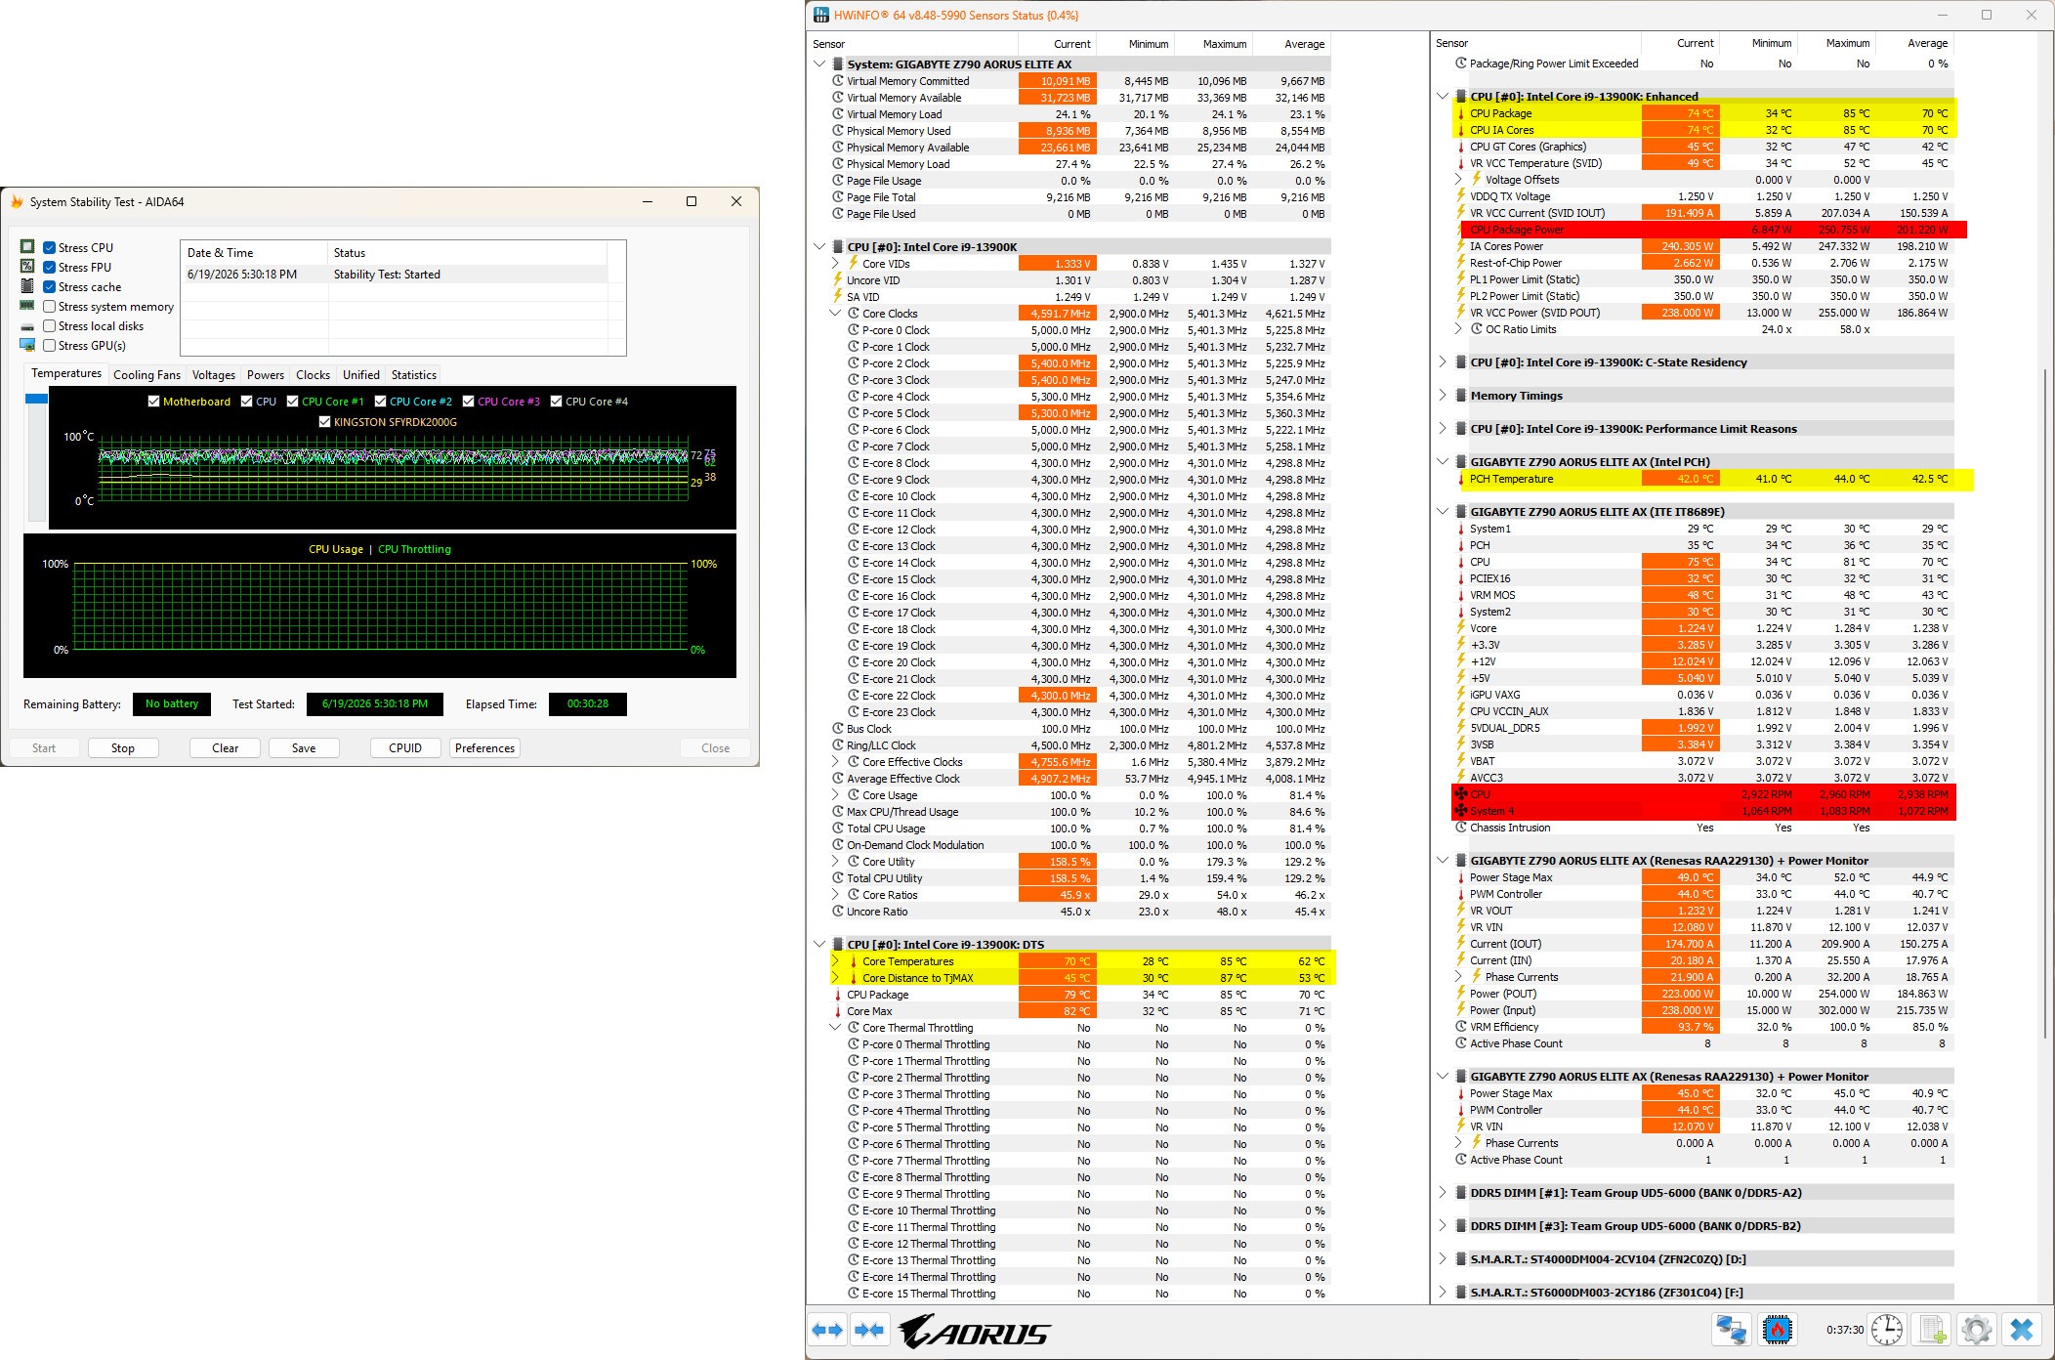Image resolution: width=2055 pixels, height=1360 pixels.
Task: Collapse the Intel PCH sensor group
Action: pyautogui.click(x=1443, y=462)
